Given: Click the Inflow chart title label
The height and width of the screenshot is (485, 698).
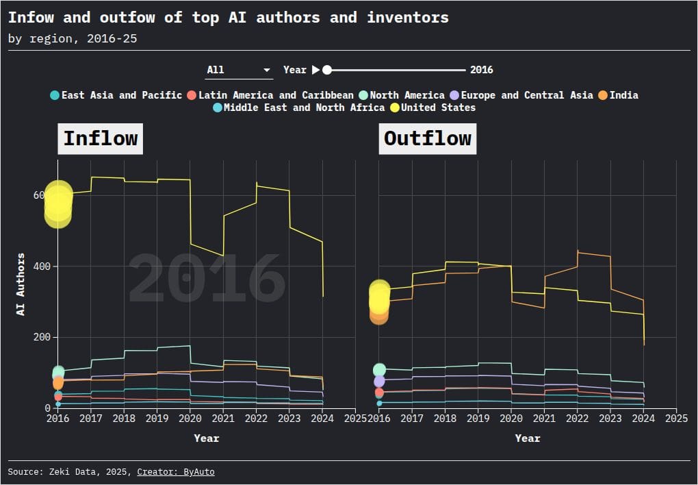Looking at the screenshot, I should 100,138.
